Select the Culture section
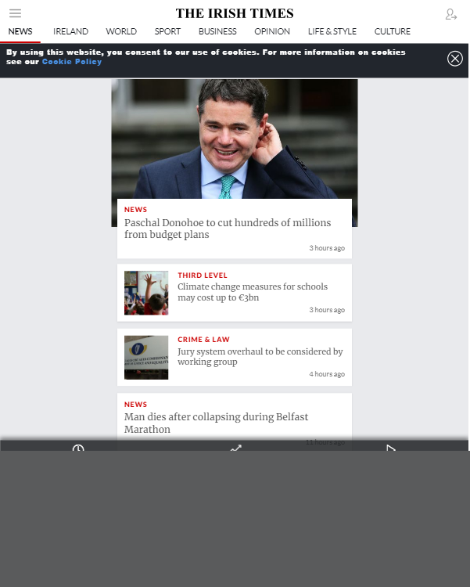 coord(393,31)
